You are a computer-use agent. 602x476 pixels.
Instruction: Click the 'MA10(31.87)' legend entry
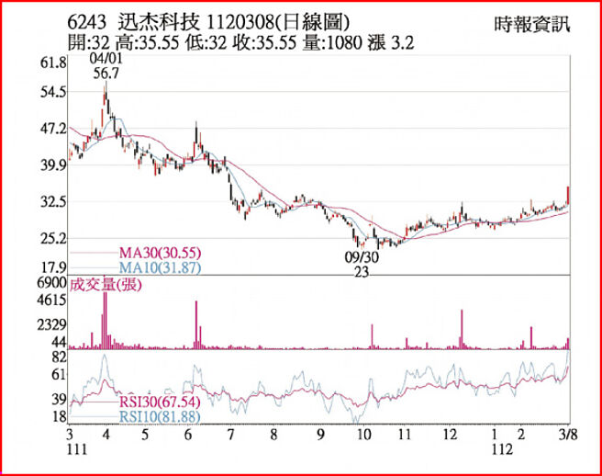[x=160, y=267]
